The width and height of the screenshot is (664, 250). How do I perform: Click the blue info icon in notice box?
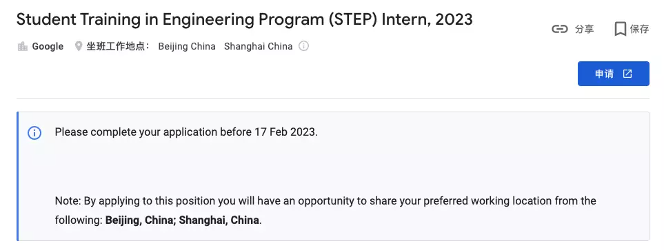click(34, 133)
